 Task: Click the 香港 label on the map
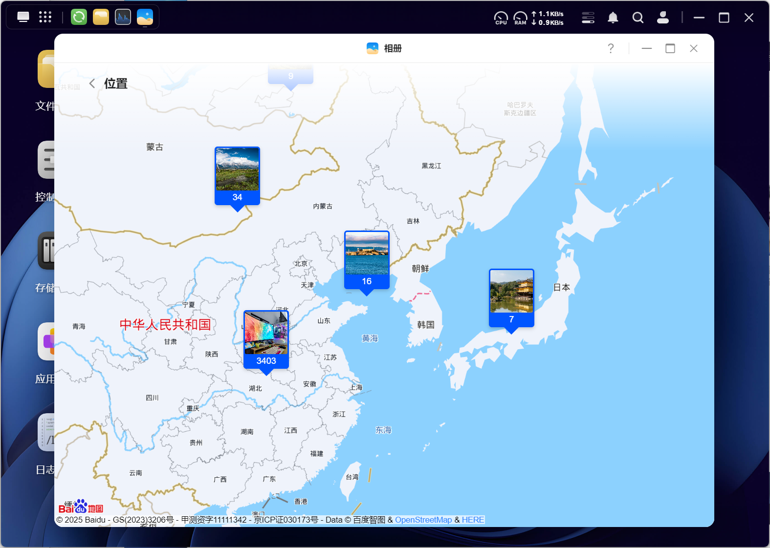pyautogui.click(x=301, y=502)
